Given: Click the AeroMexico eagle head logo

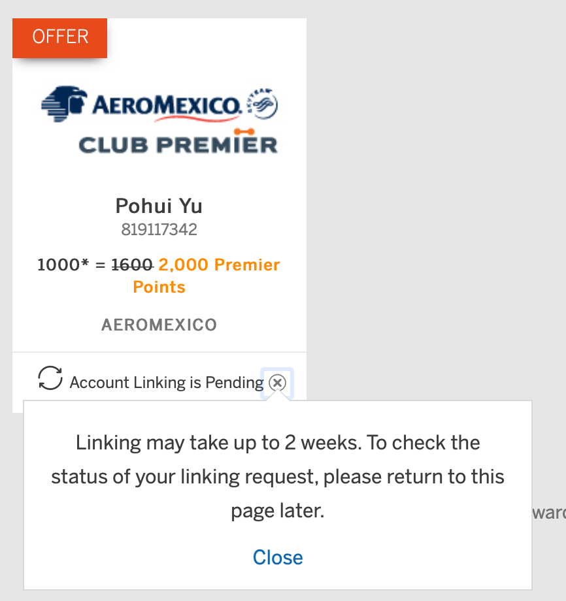Looking at the screenshot, I should point(64,103).
